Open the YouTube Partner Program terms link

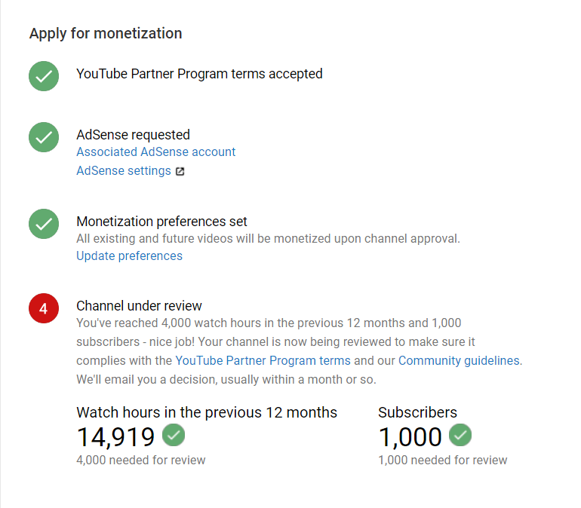pyautogui.click(x=263, y=360)
